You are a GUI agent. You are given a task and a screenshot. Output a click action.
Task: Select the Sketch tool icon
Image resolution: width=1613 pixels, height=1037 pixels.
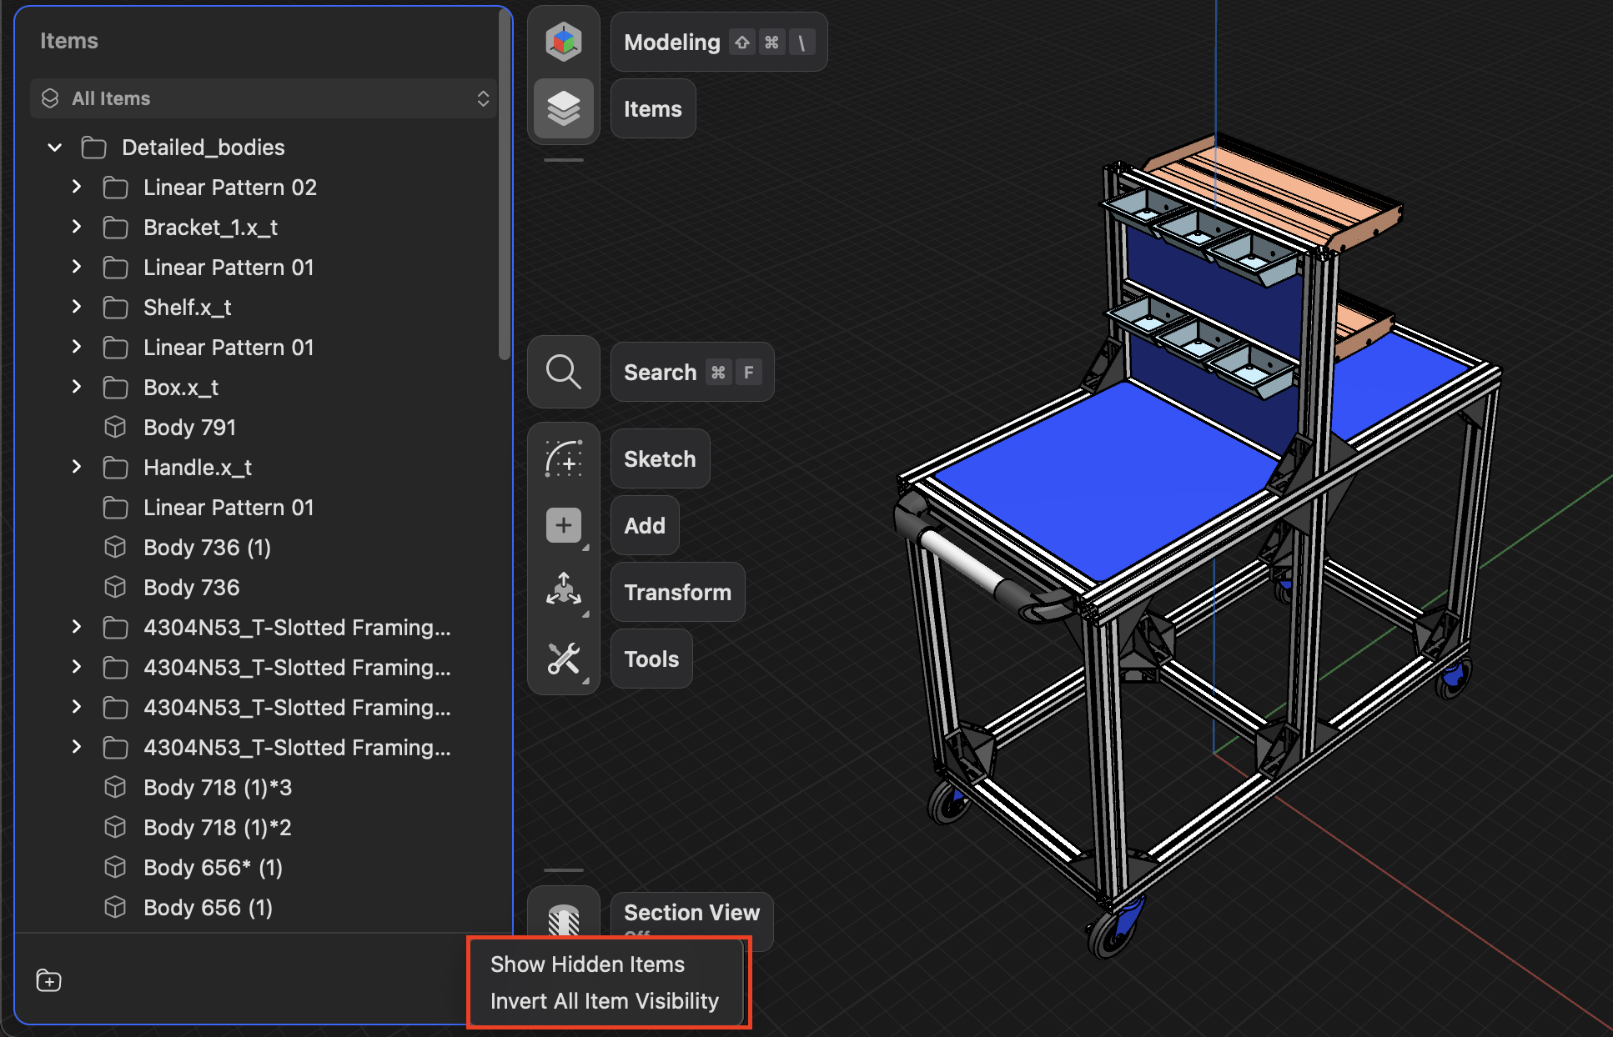tap(564, 459)
